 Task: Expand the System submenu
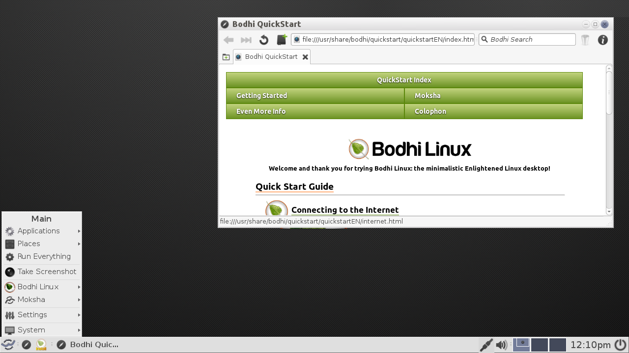pyautogui.click(x=42, y=330)
